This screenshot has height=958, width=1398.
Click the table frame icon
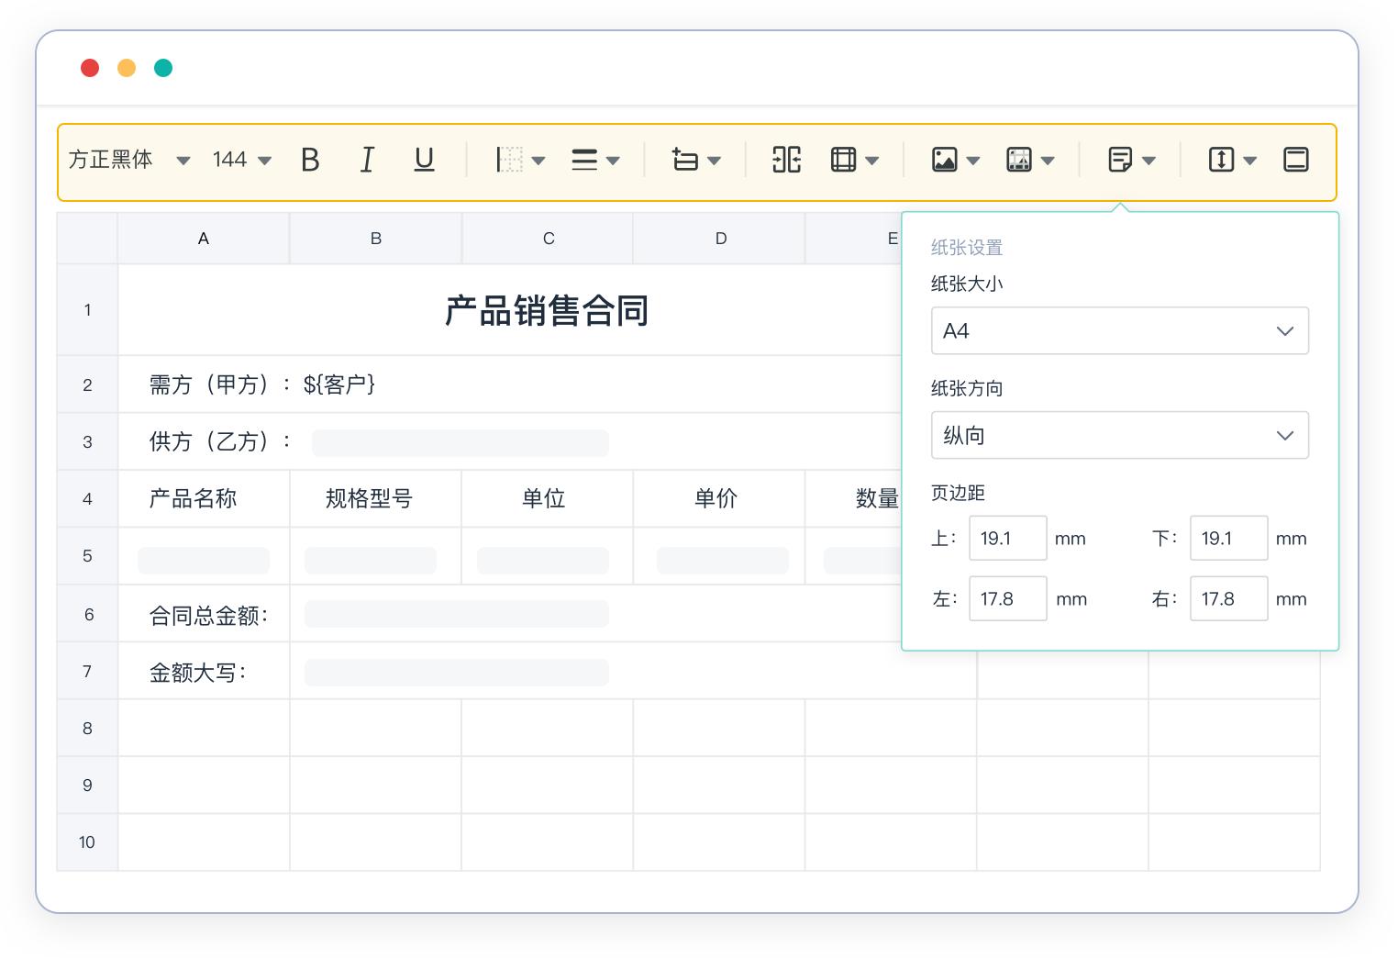tap(843, 160)
